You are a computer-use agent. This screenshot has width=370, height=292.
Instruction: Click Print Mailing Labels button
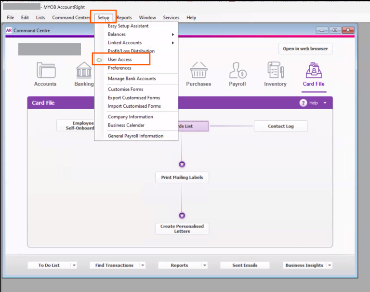pyautogui.click(x=182, y=178)
